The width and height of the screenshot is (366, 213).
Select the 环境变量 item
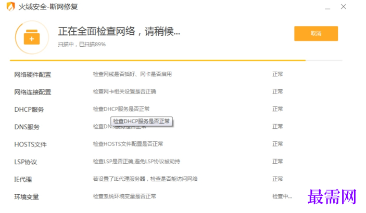27,197
